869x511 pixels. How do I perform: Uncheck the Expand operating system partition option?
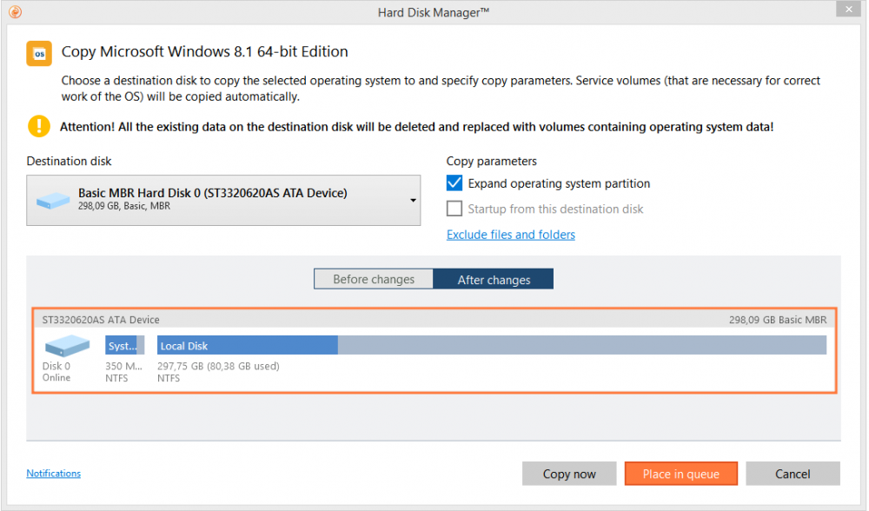pyautogui.click(x=454, y=183)
